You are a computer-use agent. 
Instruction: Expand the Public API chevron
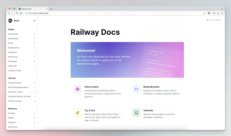click(x=35, y=66)
